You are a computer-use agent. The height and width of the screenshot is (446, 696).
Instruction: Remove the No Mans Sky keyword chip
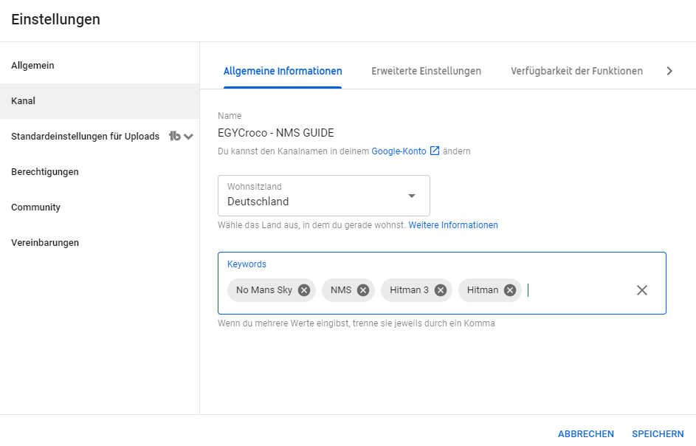[x=304, y=290]
